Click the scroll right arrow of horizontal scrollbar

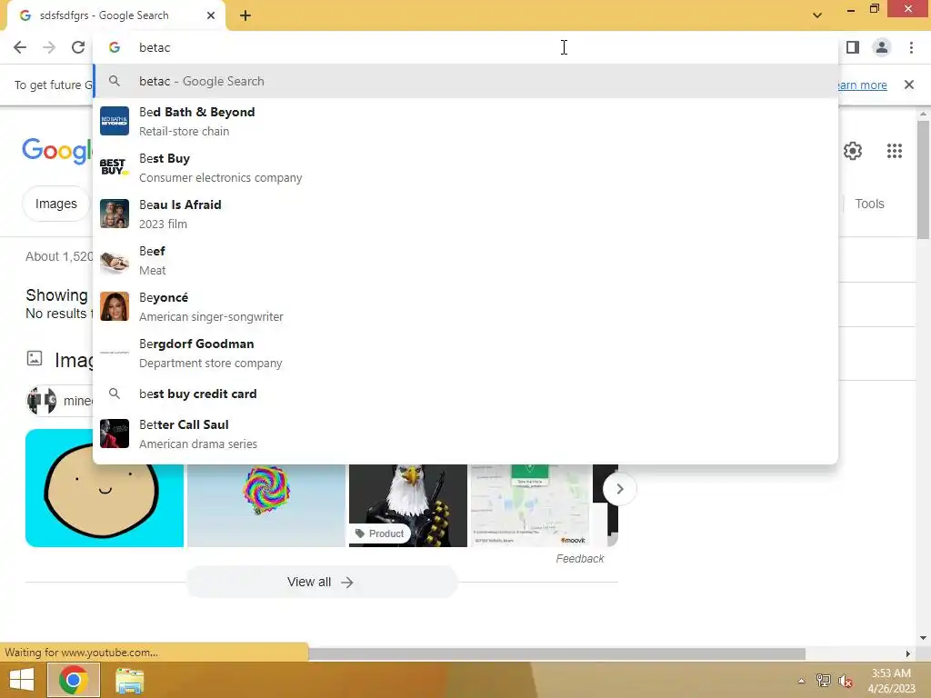[x=907, y=653]
